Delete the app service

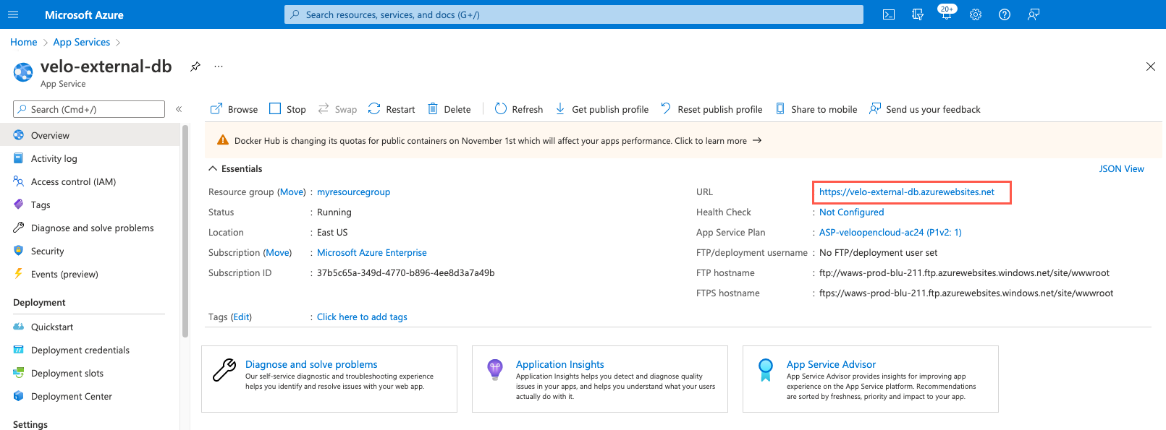(x=449, y=109)
